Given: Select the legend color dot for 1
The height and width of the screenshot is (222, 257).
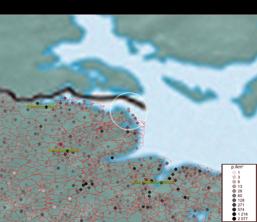Looking at the screenshot, I should pyautogui.click(x=234, y=172).
